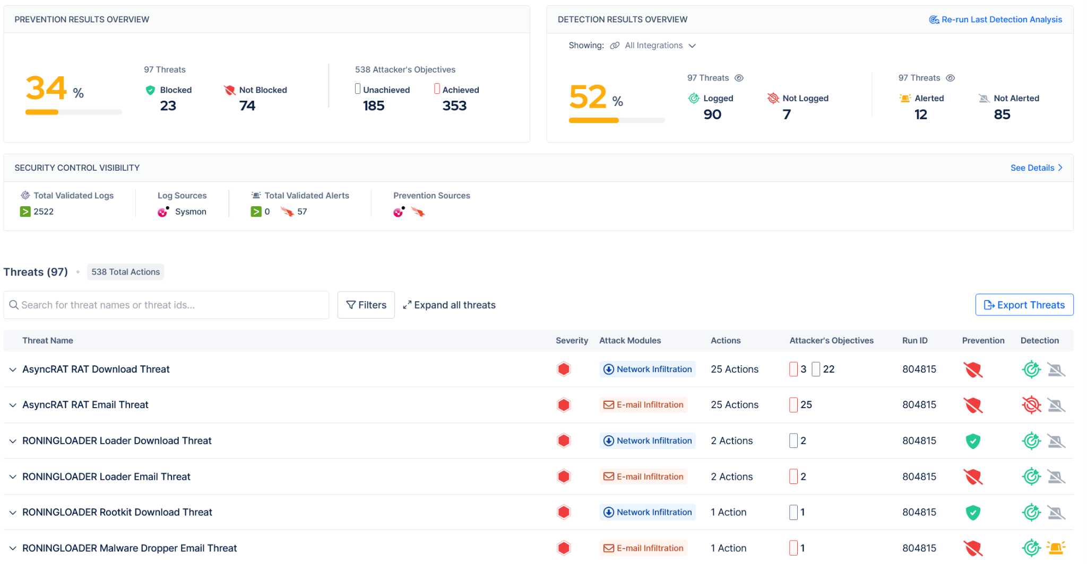Click the achieved objectives box showing 3

[793, 369]
